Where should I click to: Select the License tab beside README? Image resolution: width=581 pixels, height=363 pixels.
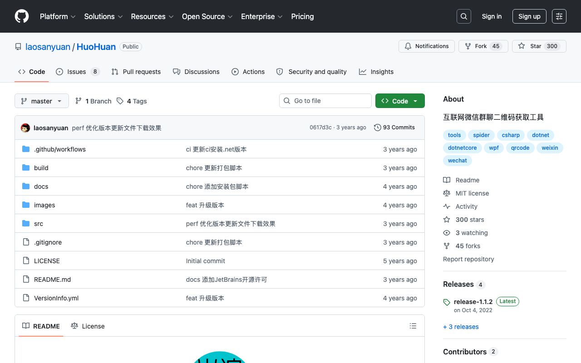tap(88, 326)
